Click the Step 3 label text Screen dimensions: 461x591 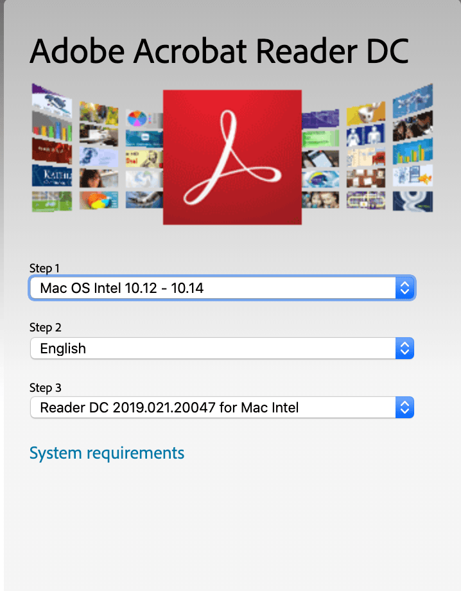(x=45, y=388)
